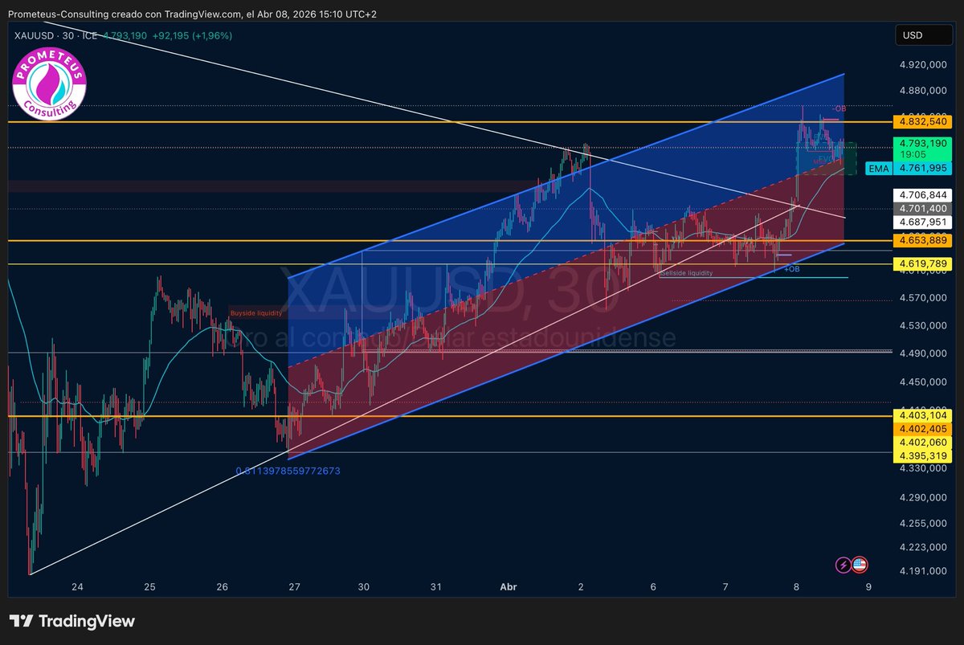Viewport: 964px width, 645px height.
Task: Click the Buyside liquidity chart label
Action: (256, 313)
